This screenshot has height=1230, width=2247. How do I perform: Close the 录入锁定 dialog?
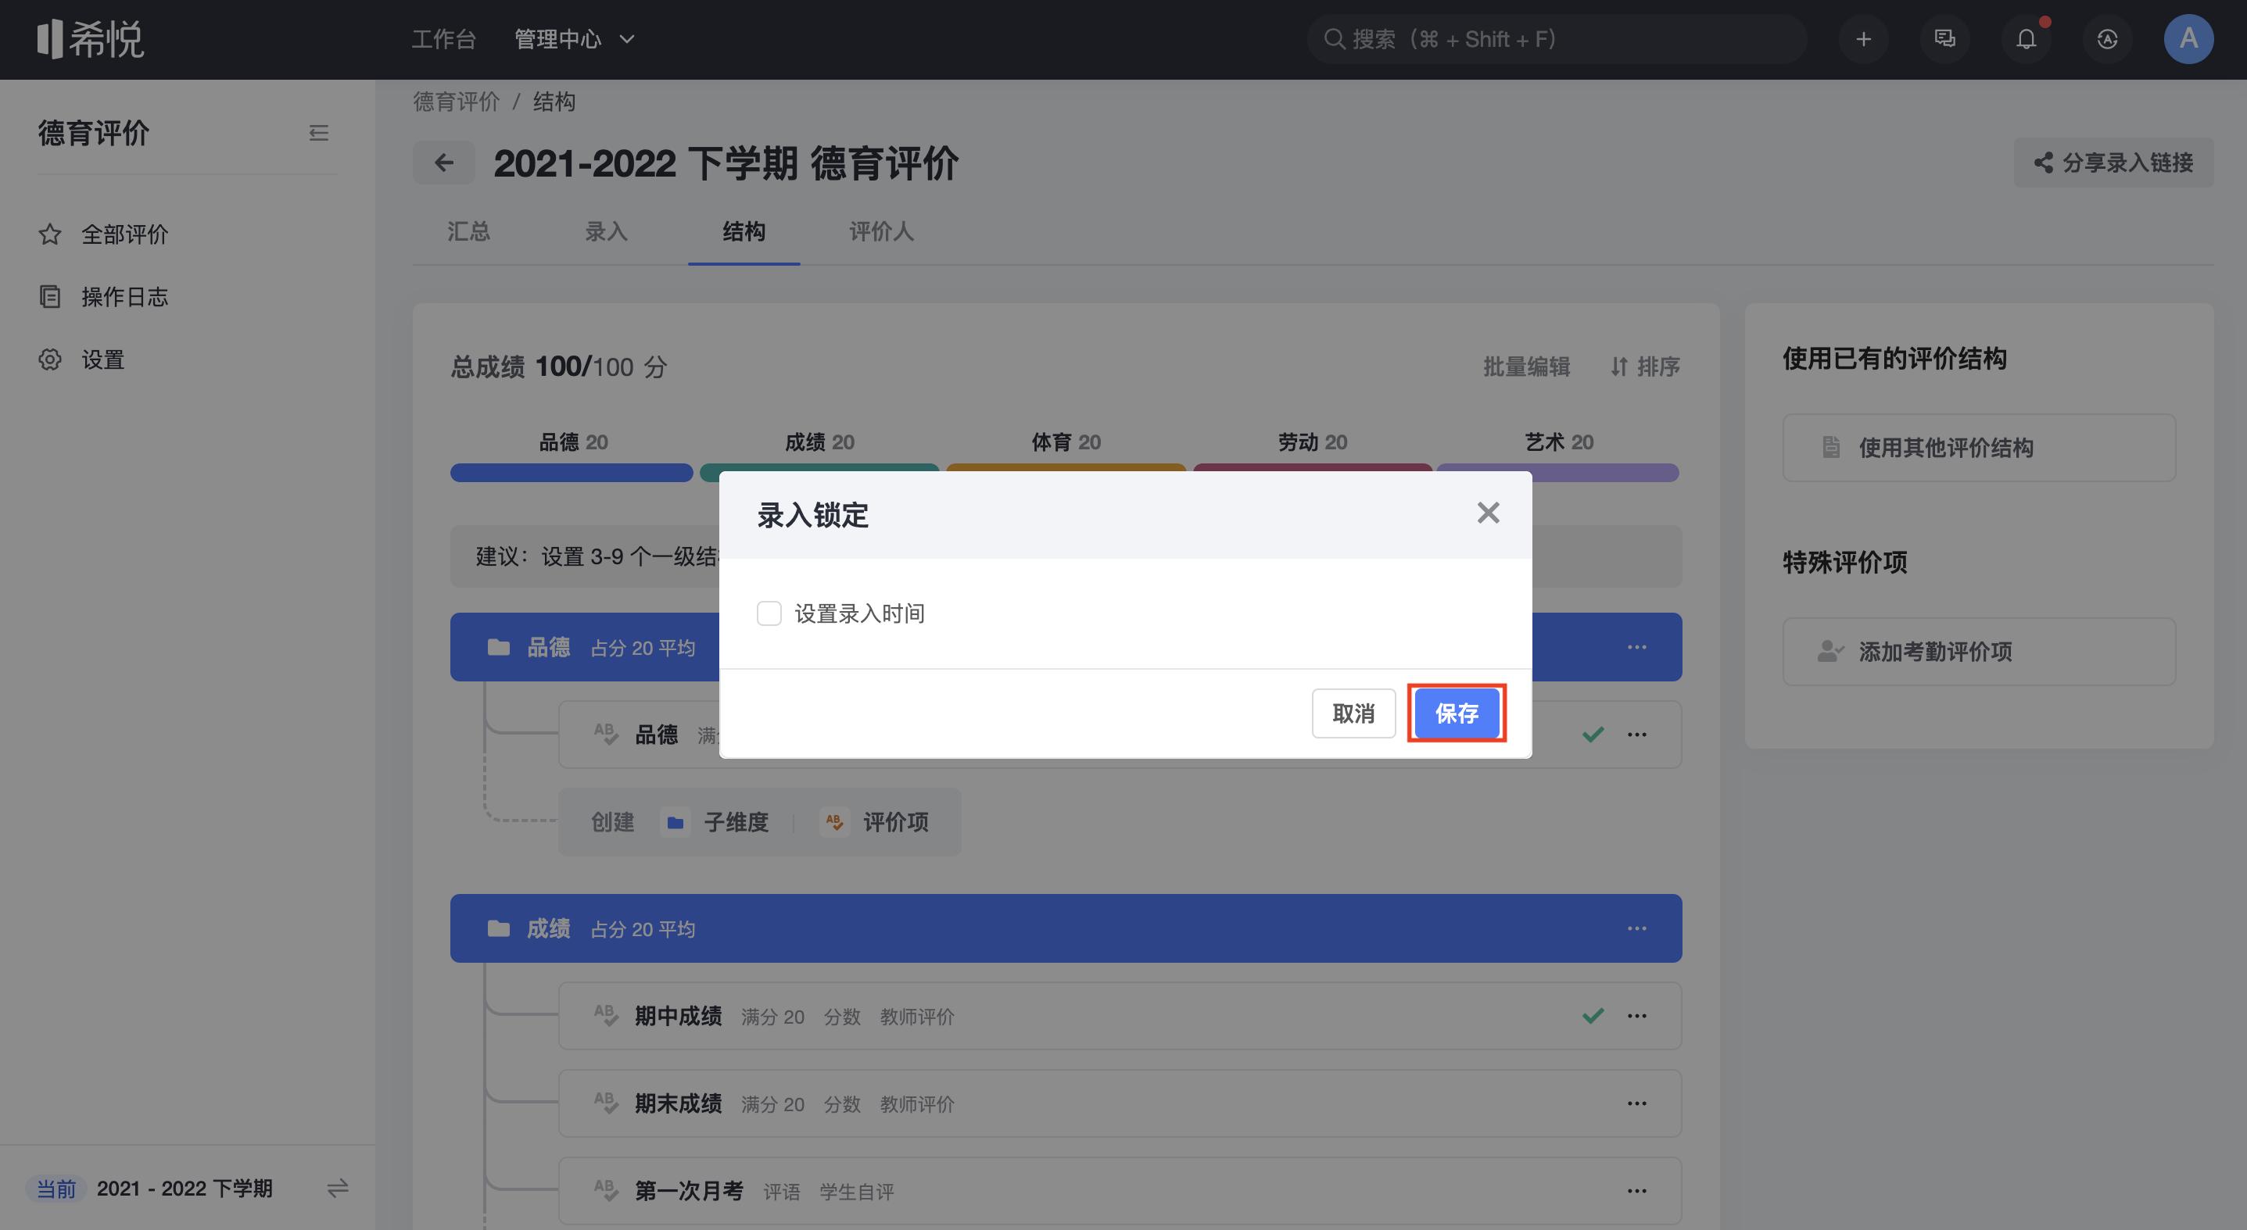[1488, 513]
